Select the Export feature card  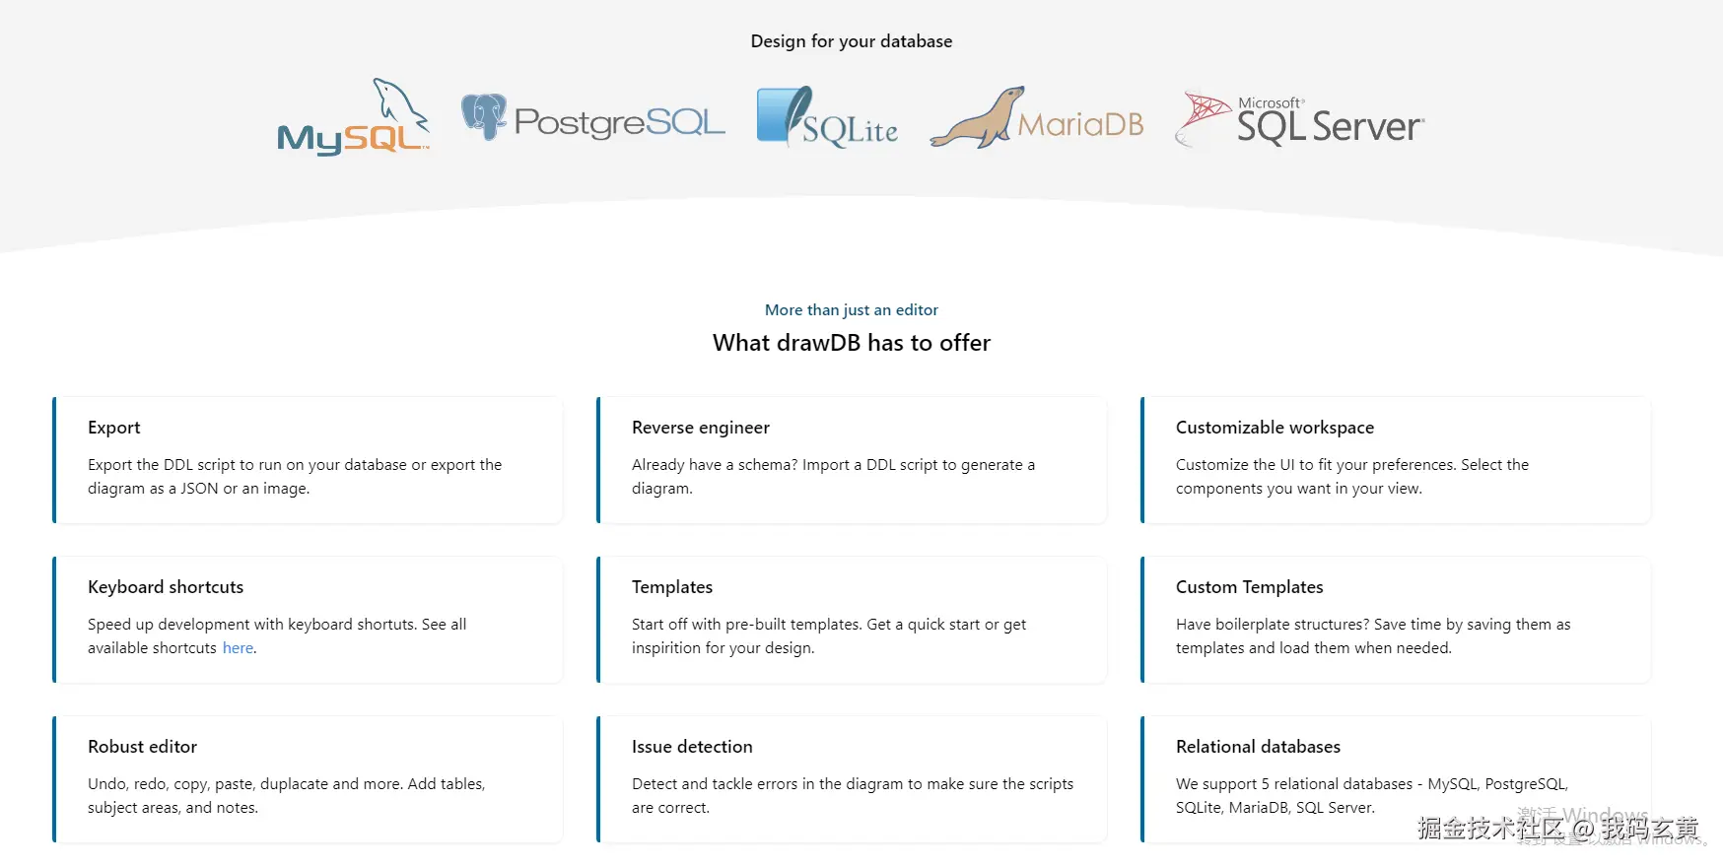click(x=308, y=460)
